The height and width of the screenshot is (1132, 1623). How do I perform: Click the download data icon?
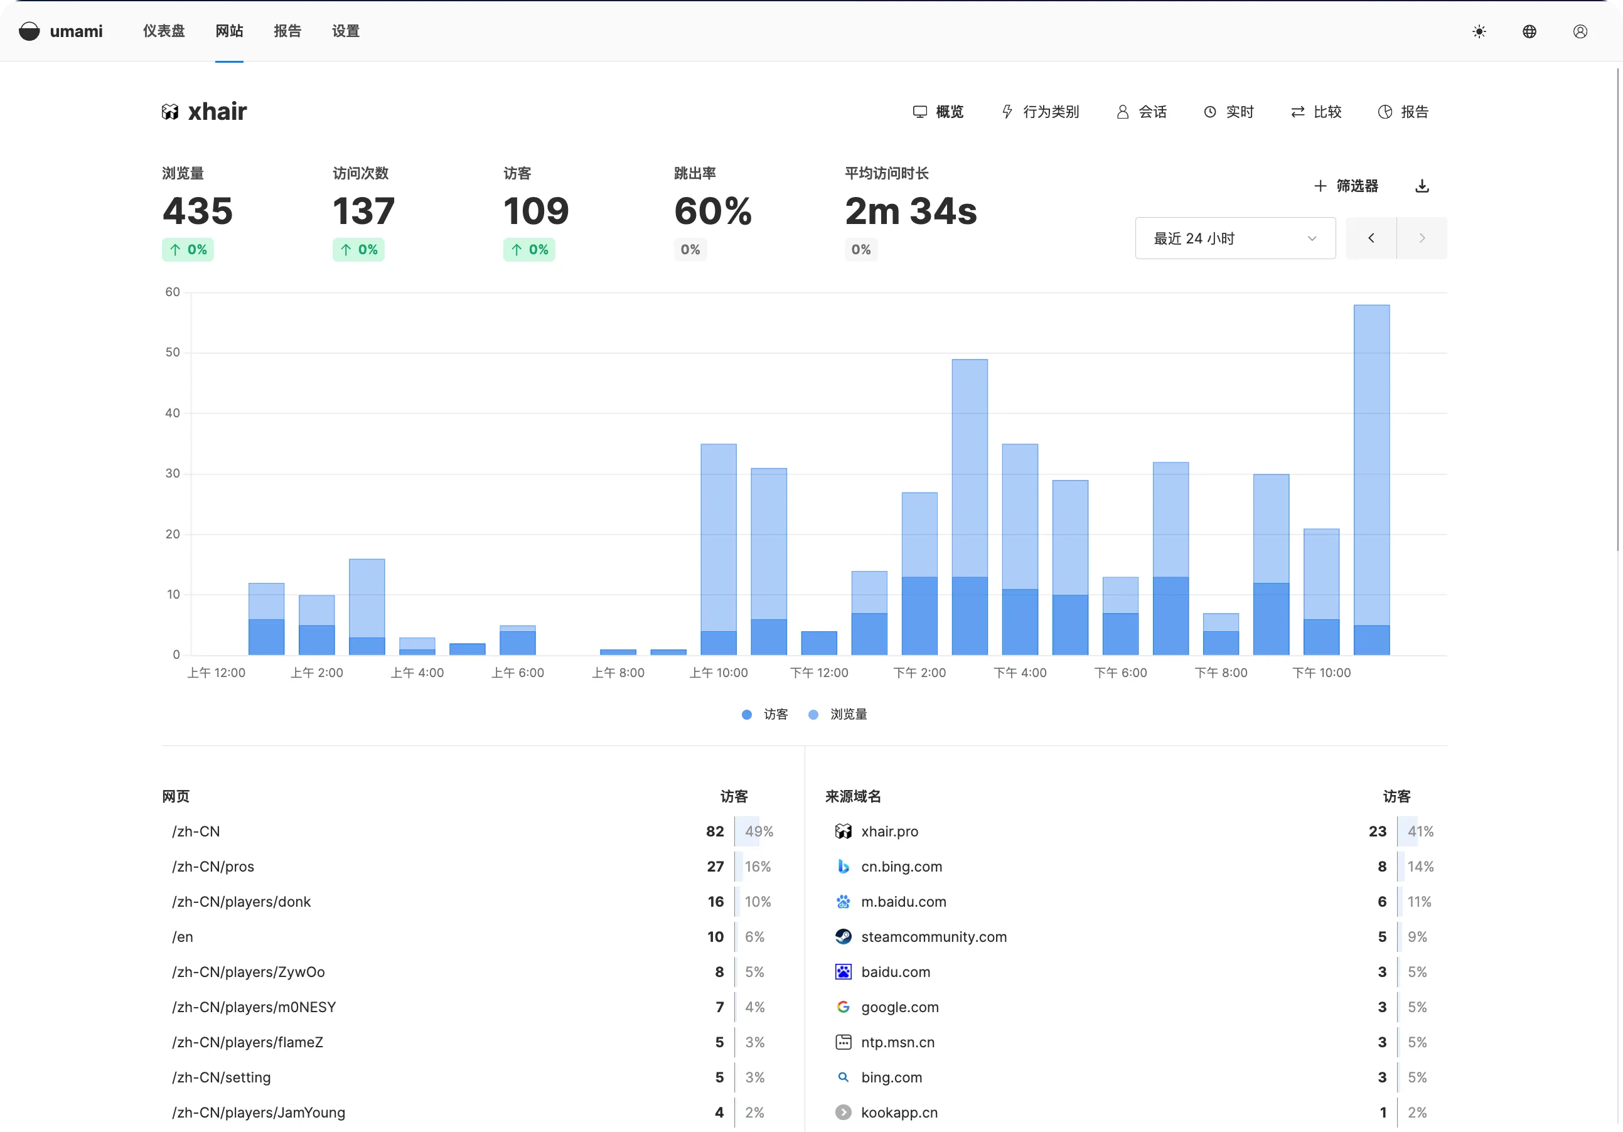pyautogui.click(x=1422, y=186)
